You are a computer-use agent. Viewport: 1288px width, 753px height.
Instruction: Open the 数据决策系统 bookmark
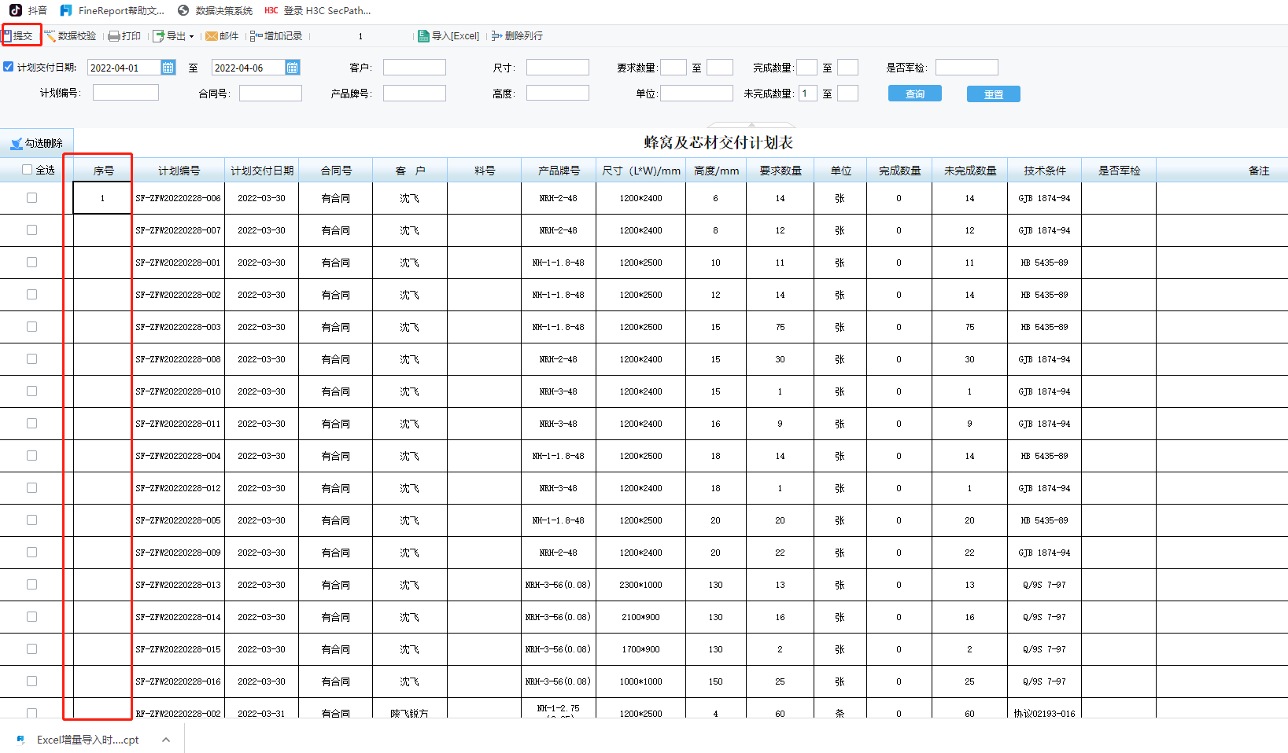click(216, 10)
